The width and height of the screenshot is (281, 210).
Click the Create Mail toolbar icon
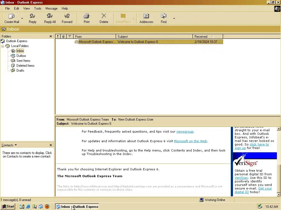12,18
